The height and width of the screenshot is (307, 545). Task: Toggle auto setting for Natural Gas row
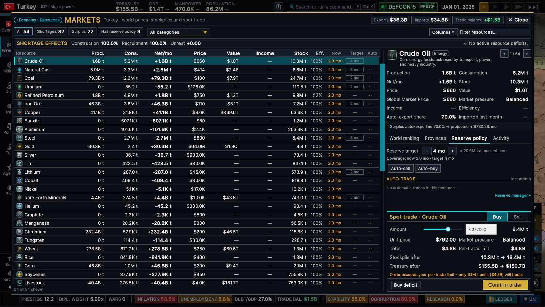371,70
